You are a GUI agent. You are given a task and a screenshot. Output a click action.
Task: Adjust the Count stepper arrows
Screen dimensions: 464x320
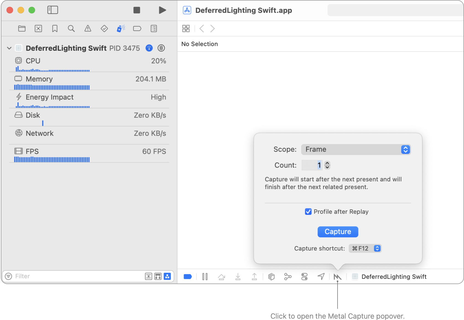coord(327,165)
